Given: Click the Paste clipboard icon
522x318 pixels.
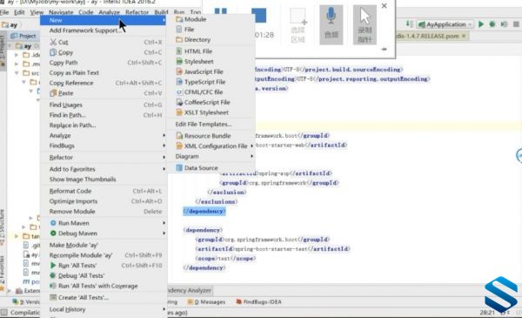Looking at the screenshot, I should click(x=53, y=93).
